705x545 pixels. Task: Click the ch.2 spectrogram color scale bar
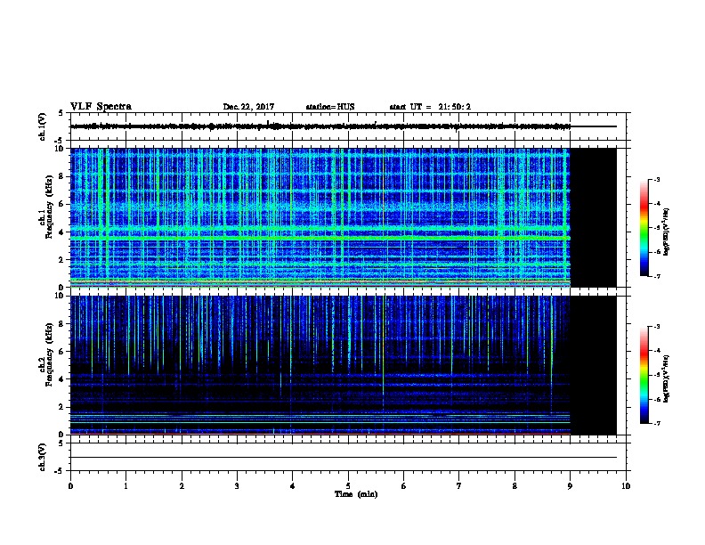[644, 375]
